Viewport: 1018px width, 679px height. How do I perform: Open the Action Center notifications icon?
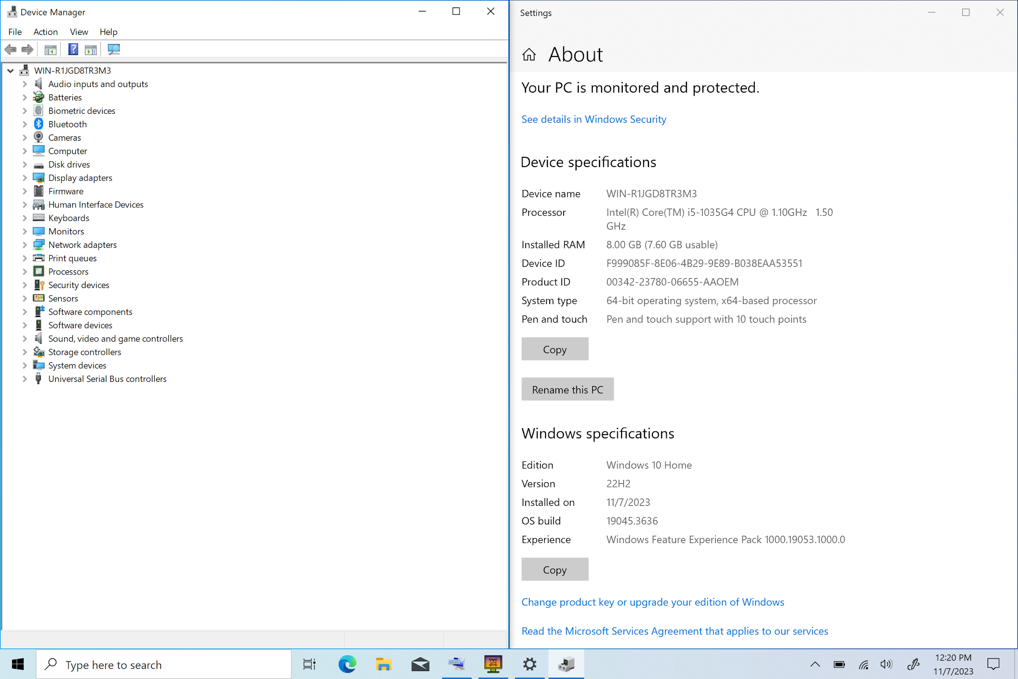pos(993,665)
